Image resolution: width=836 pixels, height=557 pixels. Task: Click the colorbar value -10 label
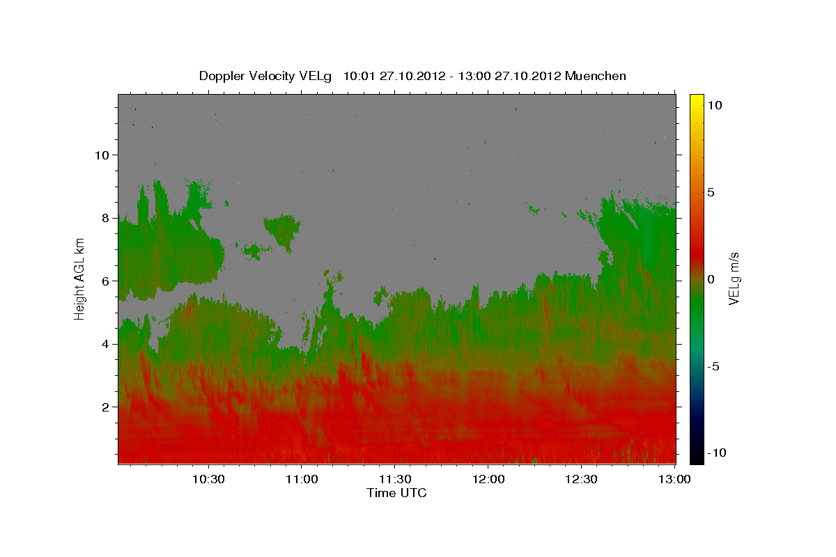(717, 453)
